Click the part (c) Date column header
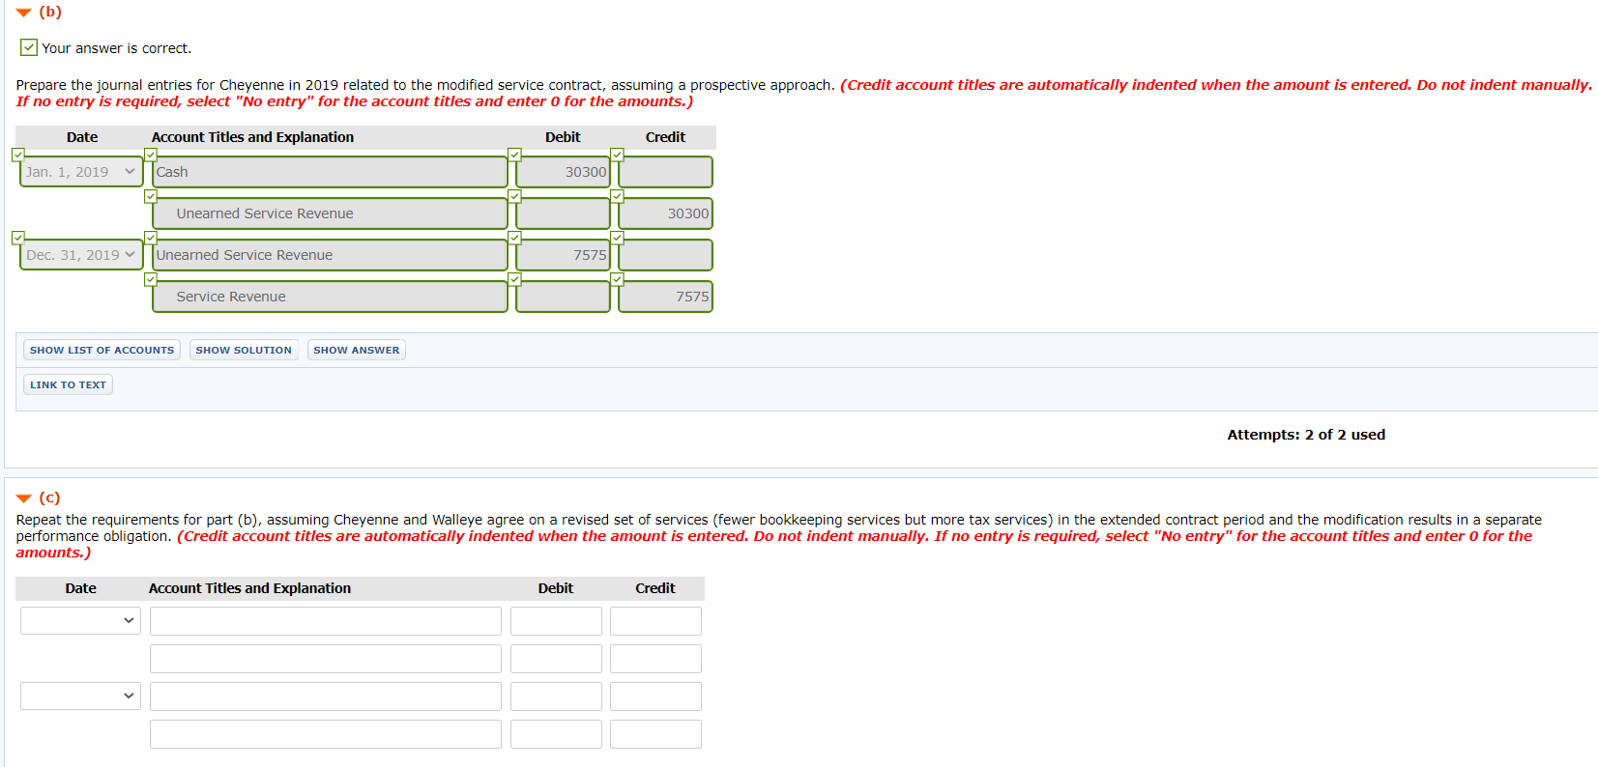The width and height of the screenshot is (1598, 767). [x=81, y=588]
